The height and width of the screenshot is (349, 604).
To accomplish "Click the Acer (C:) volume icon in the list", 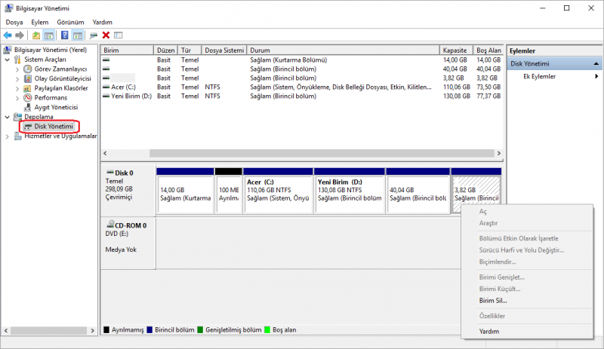I will tap(106, 87).
